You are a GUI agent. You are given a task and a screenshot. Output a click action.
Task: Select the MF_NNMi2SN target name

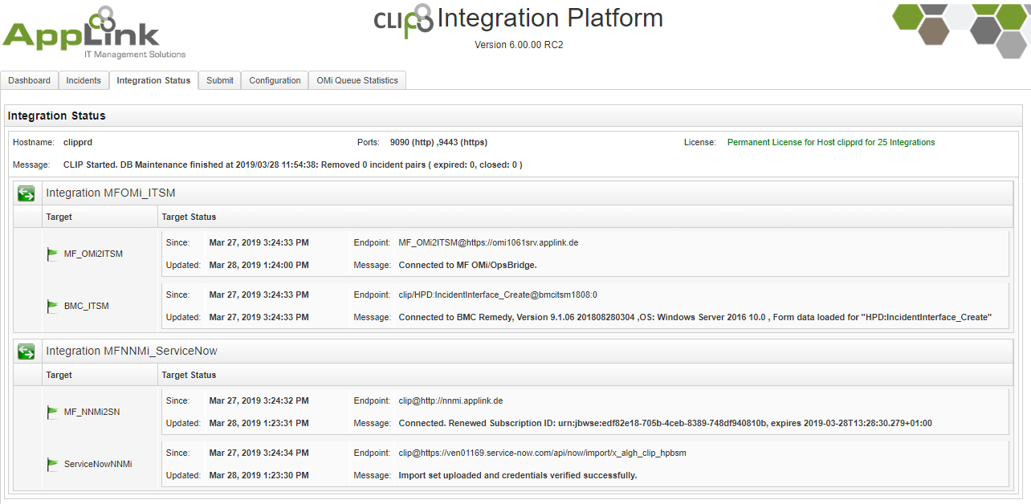(92, 412)
